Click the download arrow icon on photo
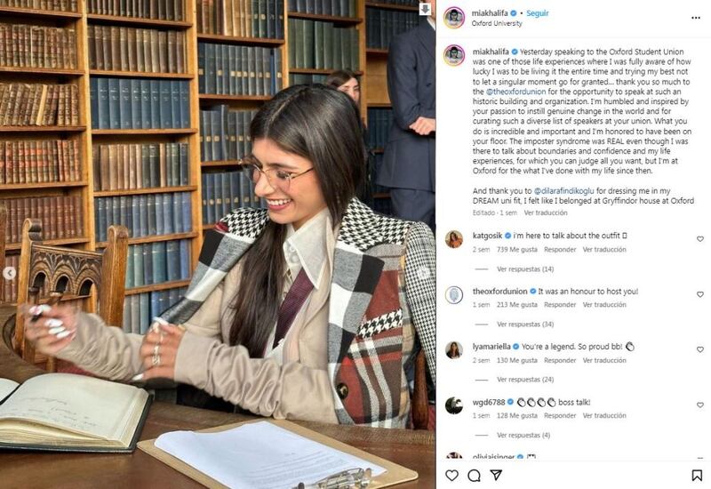 pyautogui.click(x=425, y=9)
